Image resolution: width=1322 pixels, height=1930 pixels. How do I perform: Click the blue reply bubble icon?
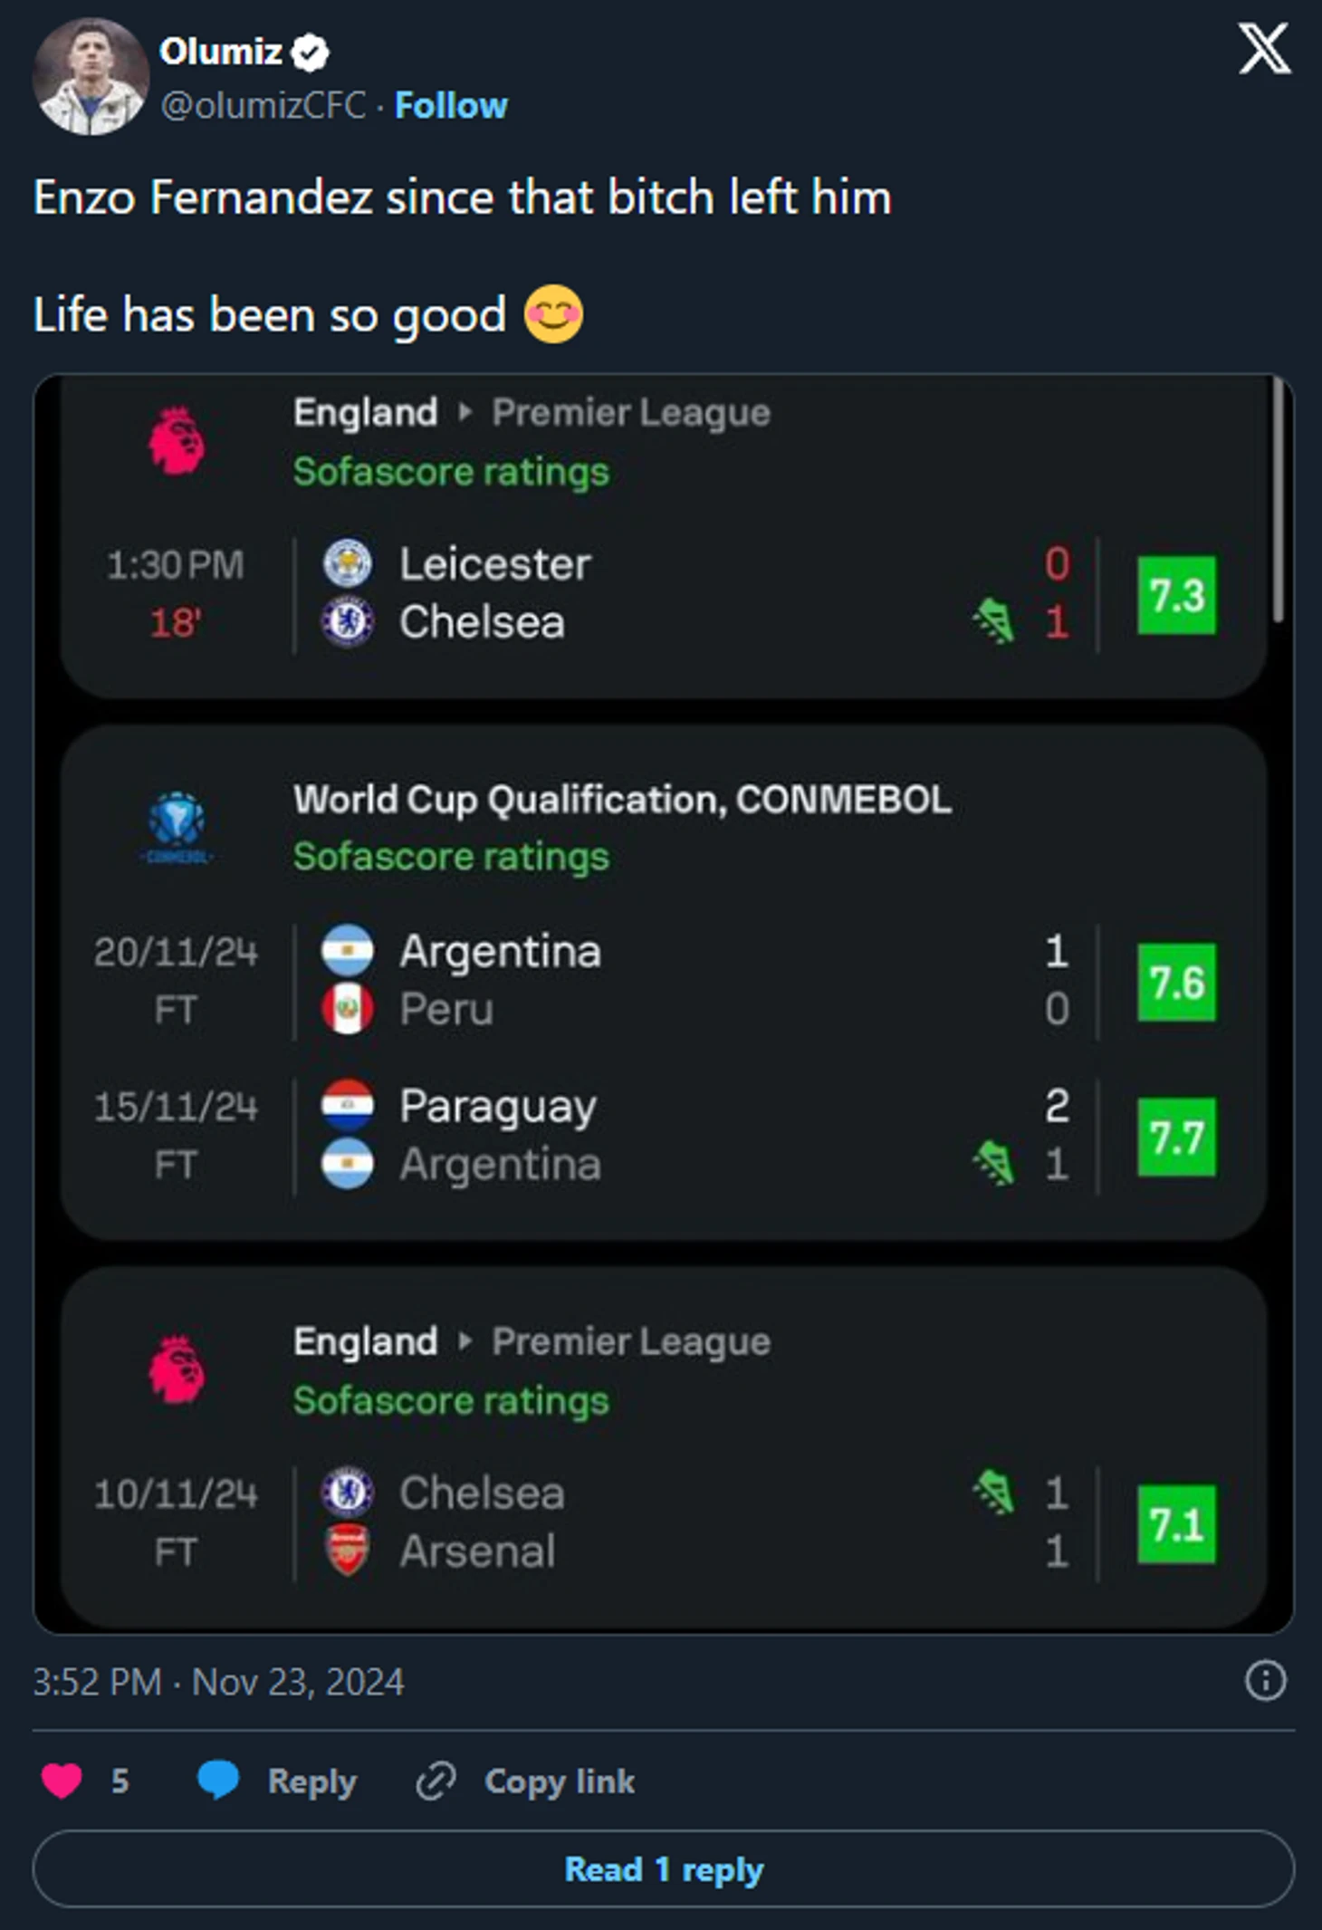pyautogui.click(x=218, y=1781)
